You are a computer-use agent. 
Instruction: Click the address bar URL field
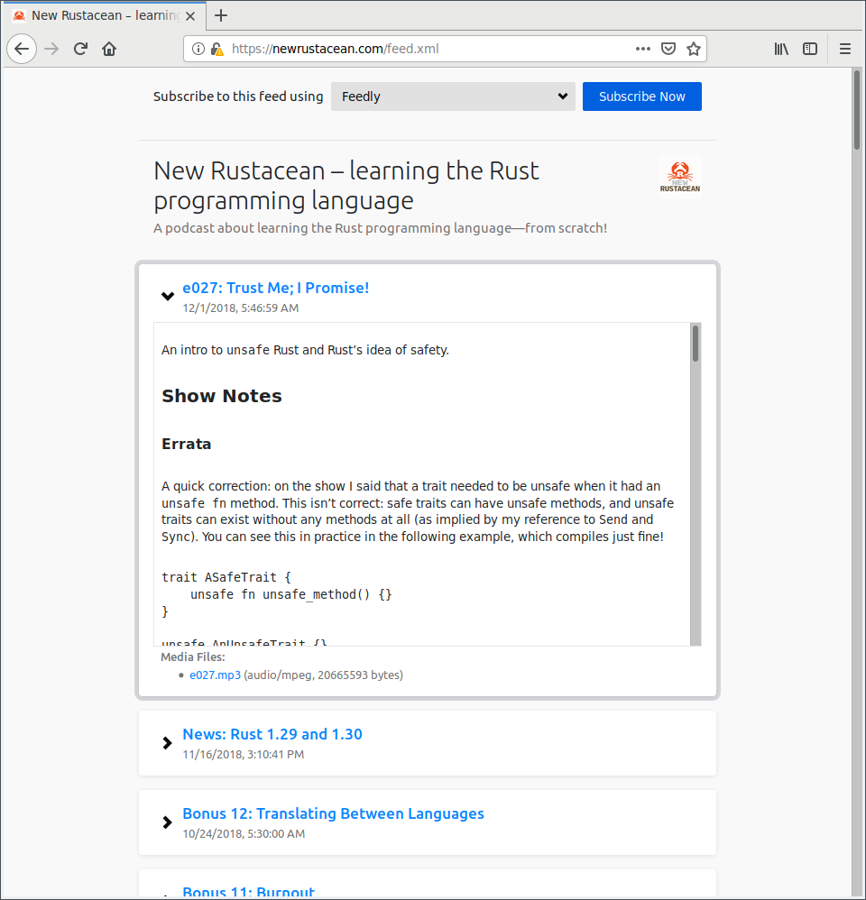point(424,49)
